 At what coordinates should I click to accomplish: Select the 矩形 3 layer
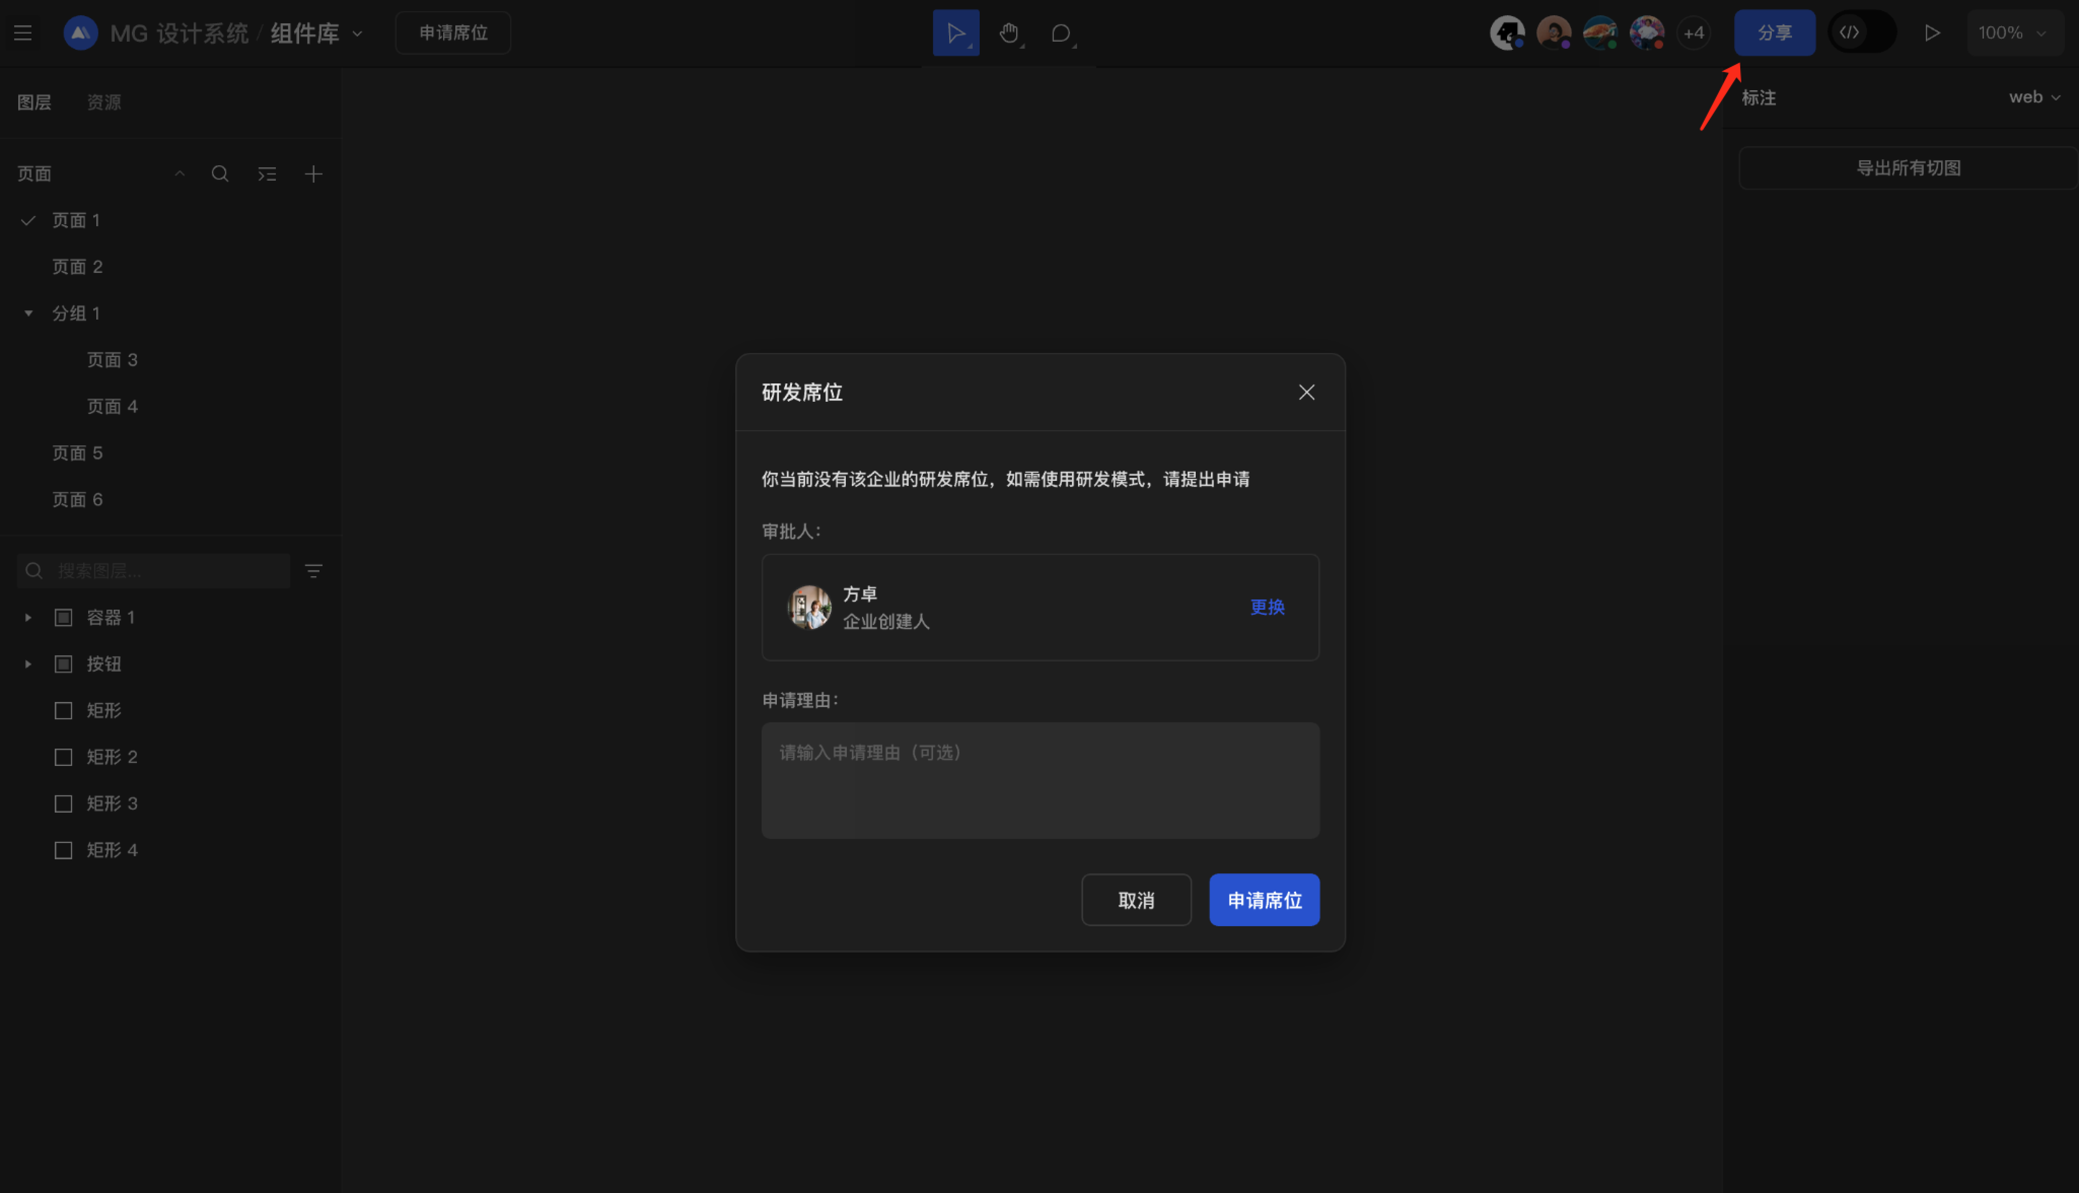pyautogui.click(x=170, y=804)
